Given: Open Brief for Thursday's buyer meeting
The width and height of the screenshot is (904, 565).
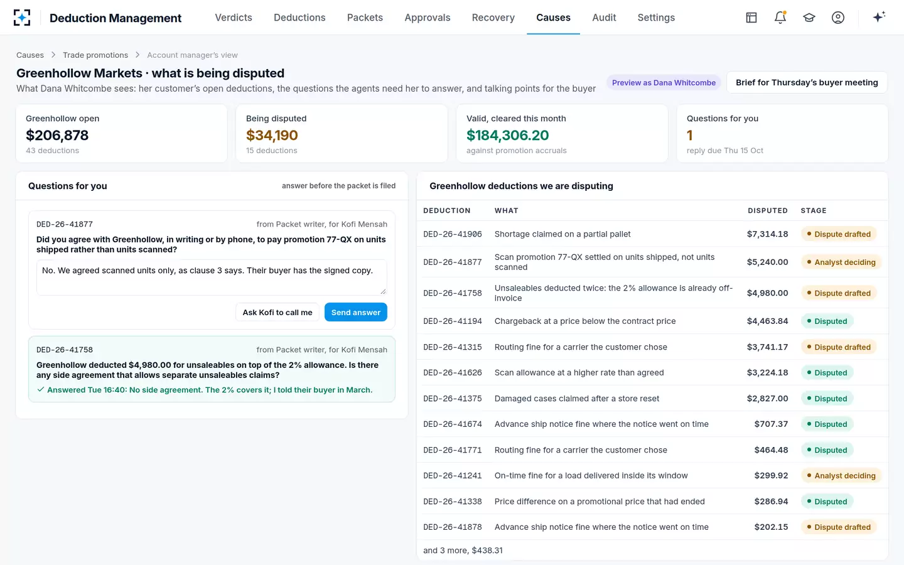Looking at the screenshot, I should point(807,82).
